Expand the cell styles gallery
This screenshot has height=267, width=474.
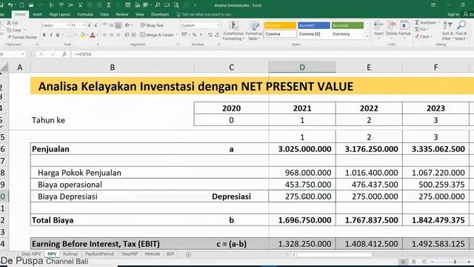367,36
